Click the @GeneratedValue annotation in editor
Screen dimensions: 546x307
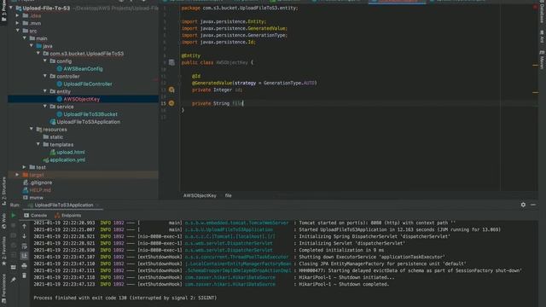(x=212, y=83)
